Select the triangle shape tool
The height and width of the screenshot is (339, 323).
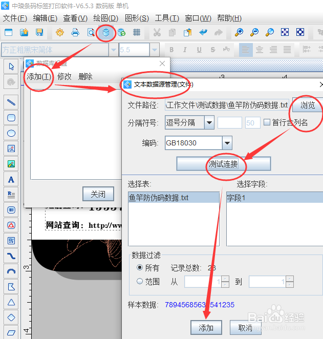(x=11, y=302)
